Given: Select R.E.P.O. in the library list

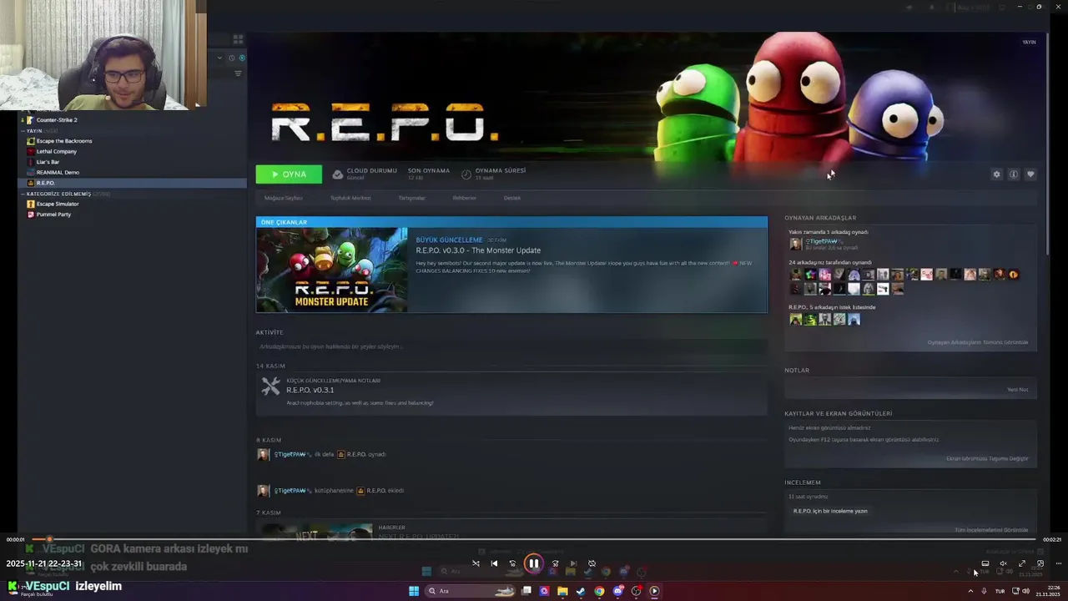Looking at the screenshot, I should coord(132,183).
